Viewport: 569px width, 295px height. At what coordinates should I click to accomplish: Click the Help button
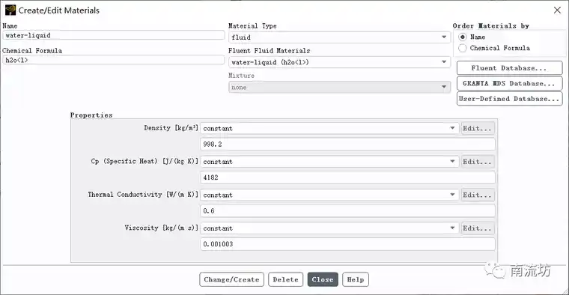pyautogui.click(x=356, y=279)
